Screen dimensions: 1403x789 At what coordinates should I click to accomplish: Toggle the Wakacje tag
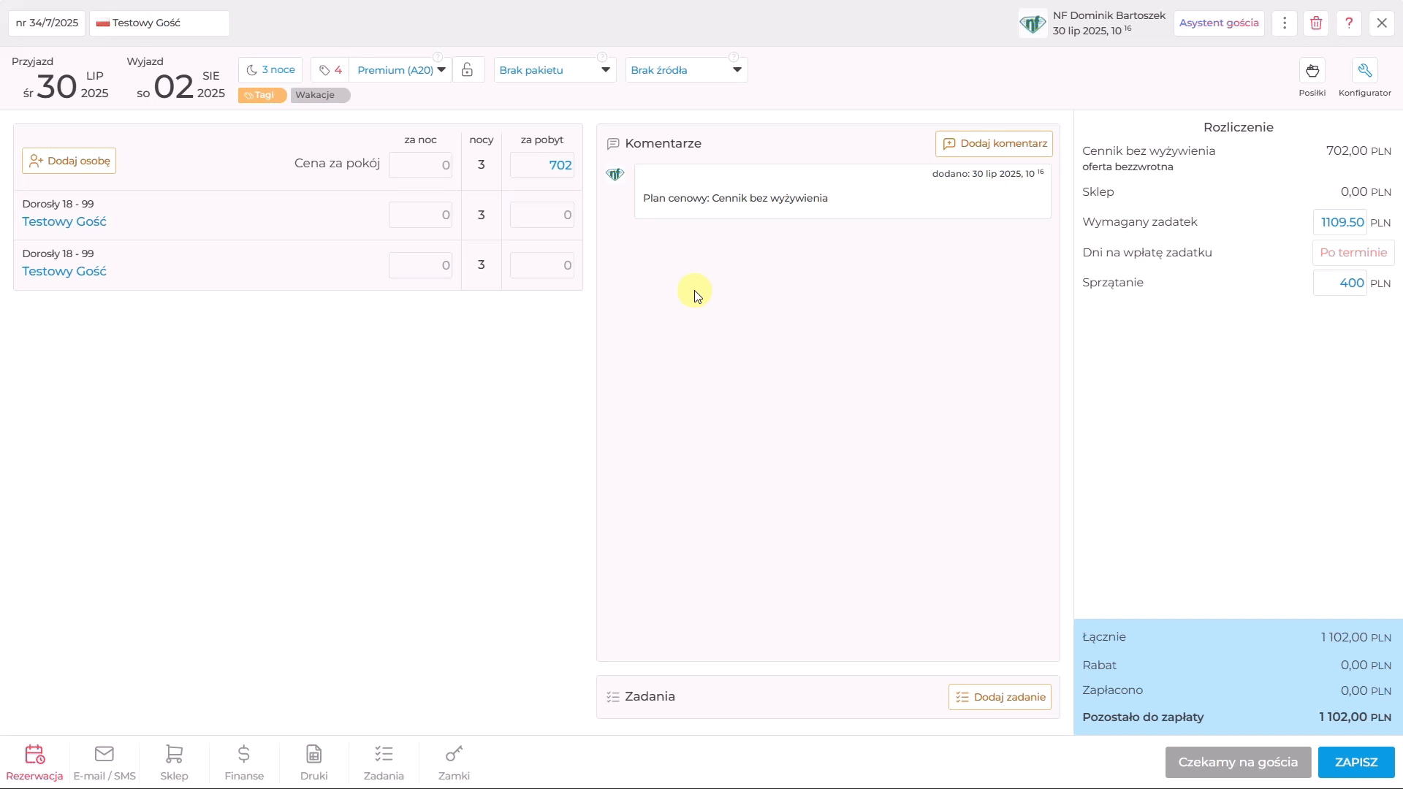coord(320,95)
